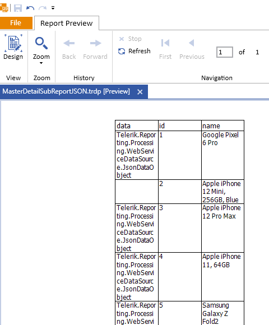Click the Undo arrow icon
This screenshot has width=269, height=325.
pyautogui.click(x=30, y=8)
